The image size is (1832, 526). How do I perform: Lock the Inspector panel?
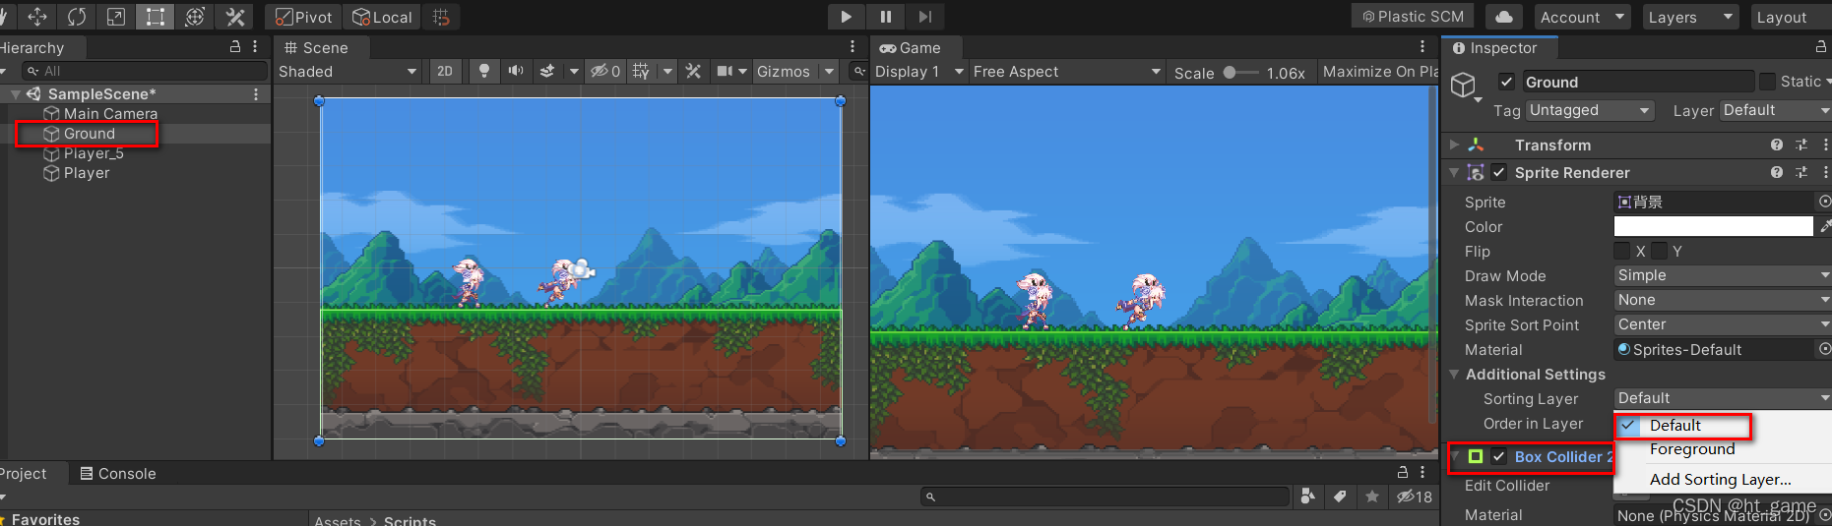coord(1821,46)
